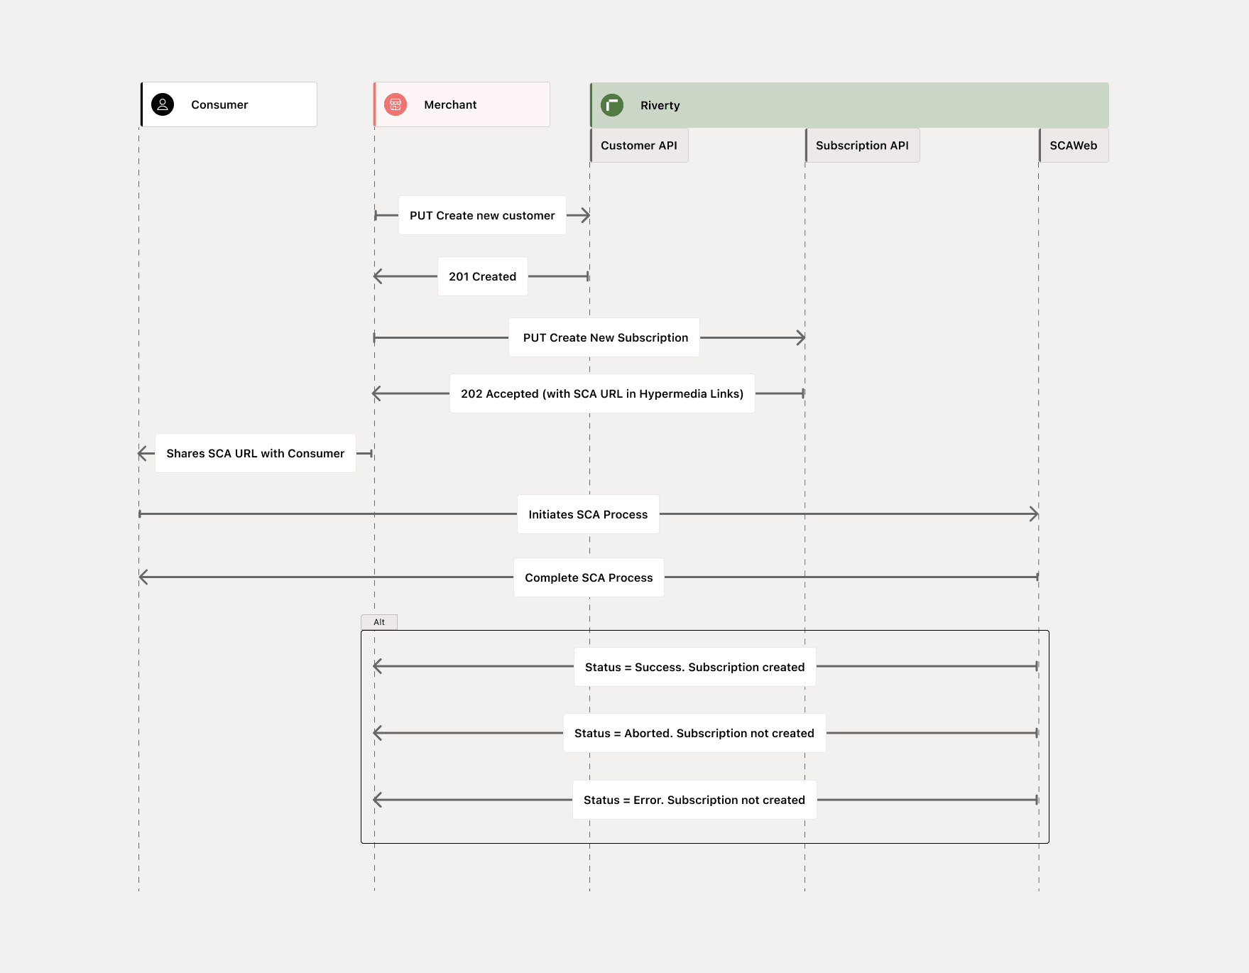The image size is (1249, 973).
Task: Select the Subscription API lane label
Action: click(862, 146)
